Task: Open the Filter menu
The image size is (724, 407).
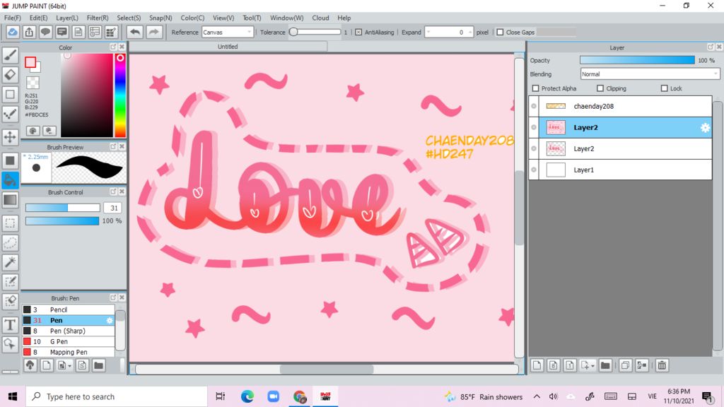Action: pyautogui.click(x=98, y=18)
